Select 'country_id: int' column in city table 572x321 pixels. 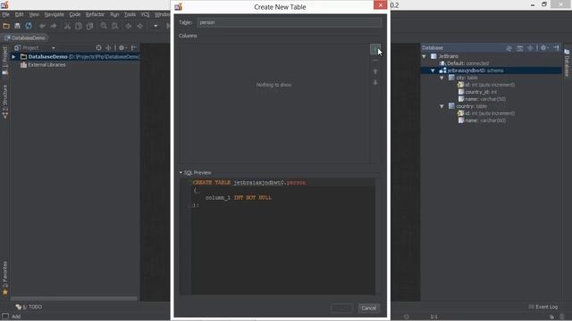coord(477,92)
